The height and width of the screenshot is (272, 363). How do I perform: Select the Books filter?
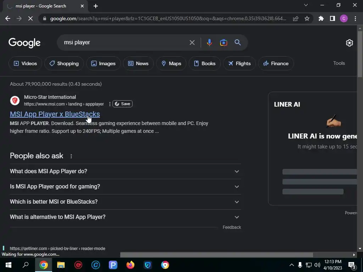[205, 63]
